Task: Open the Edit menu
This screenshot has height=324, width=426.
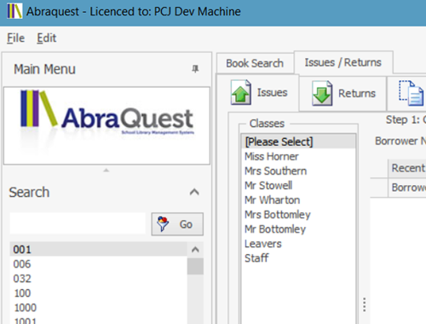Action: pyautogui.click(x=47, y=38)
